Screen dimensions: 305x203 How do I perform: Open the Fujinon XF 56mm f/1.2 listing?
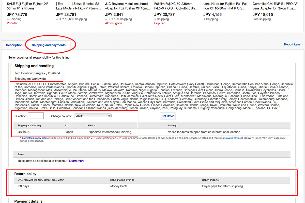pos(27,6)
